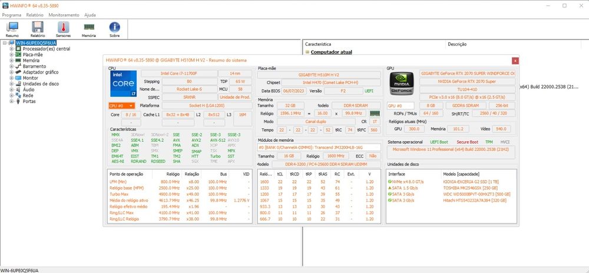Click the GIGABYTE H510M H V2 motherboard field

click(x=319, y=75)
